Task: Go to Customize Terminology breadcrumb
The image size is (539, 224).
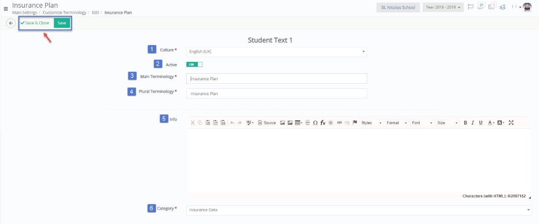Action: [x=64, y=13]
